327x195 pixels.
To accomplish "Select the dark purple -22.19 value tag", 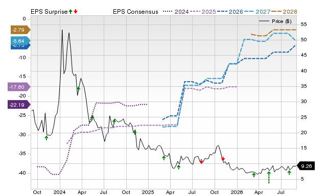I will (x=19, y=105).
